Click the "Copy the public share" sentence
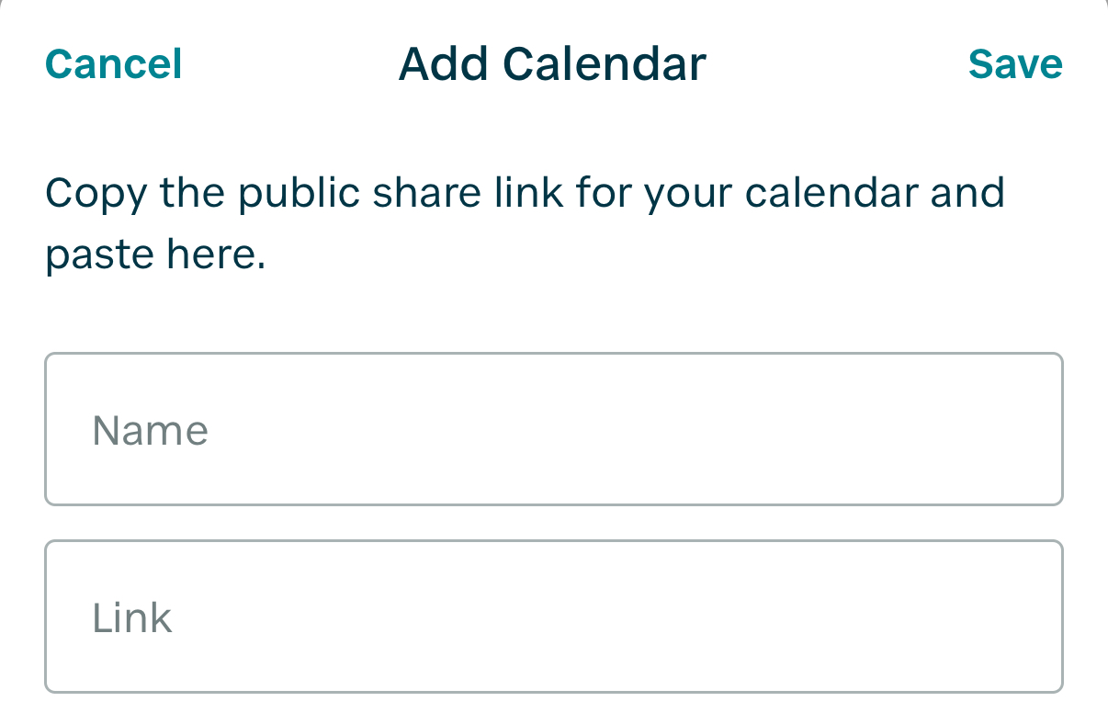Image resolution: width=1108 pixels, height=724 pixels. coord(525,194)
